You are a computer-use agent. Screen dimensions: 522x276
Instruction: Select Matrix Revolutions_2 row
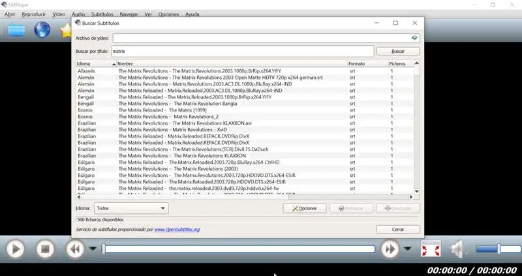[x=245, y=117]
